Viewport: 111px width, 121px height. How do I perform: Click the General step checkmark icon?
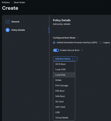(8, 22)
